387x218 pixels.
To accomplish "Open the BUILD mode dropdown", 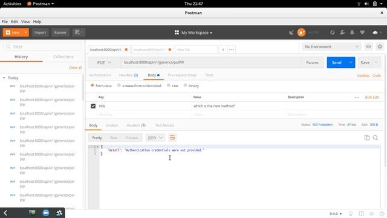I will [336, 214].
